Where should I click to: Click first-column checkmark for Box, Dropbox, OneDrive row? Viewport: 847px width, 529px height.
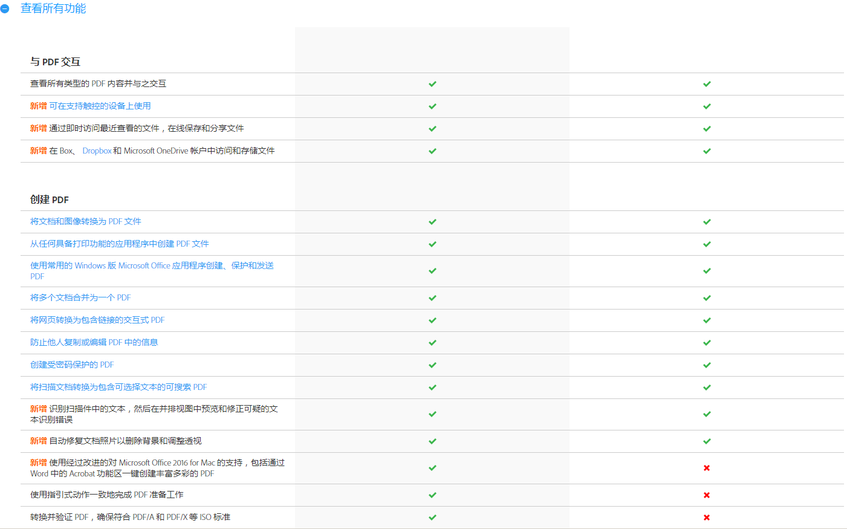pyautogui.click(x=432, y=151)
